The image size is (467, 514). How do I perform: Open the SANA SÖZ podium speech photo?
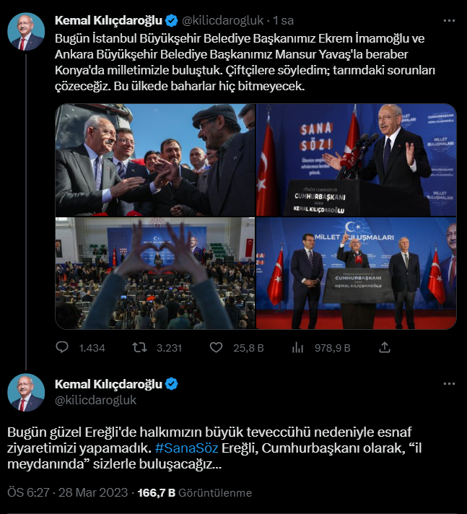(357, 160)
